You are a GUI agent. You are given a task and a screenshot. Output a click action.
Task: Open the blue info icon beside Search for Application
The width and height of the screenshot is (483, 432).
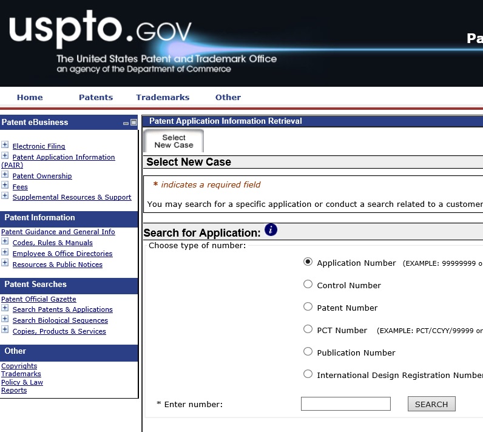coord(271,230)
